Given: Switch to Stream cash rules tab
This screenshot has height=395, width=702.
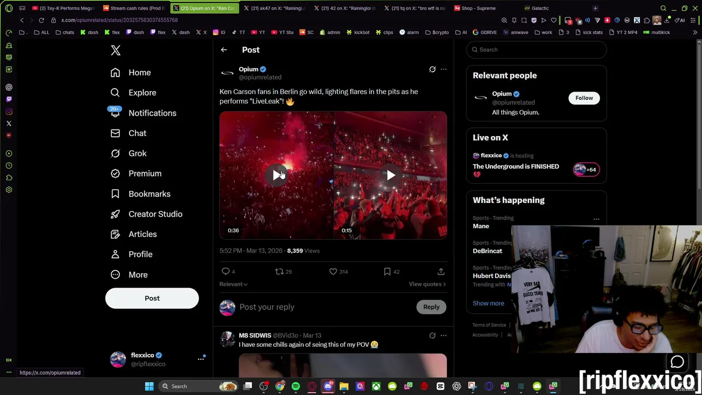Looking at the screenshot, I should (133, 8).
